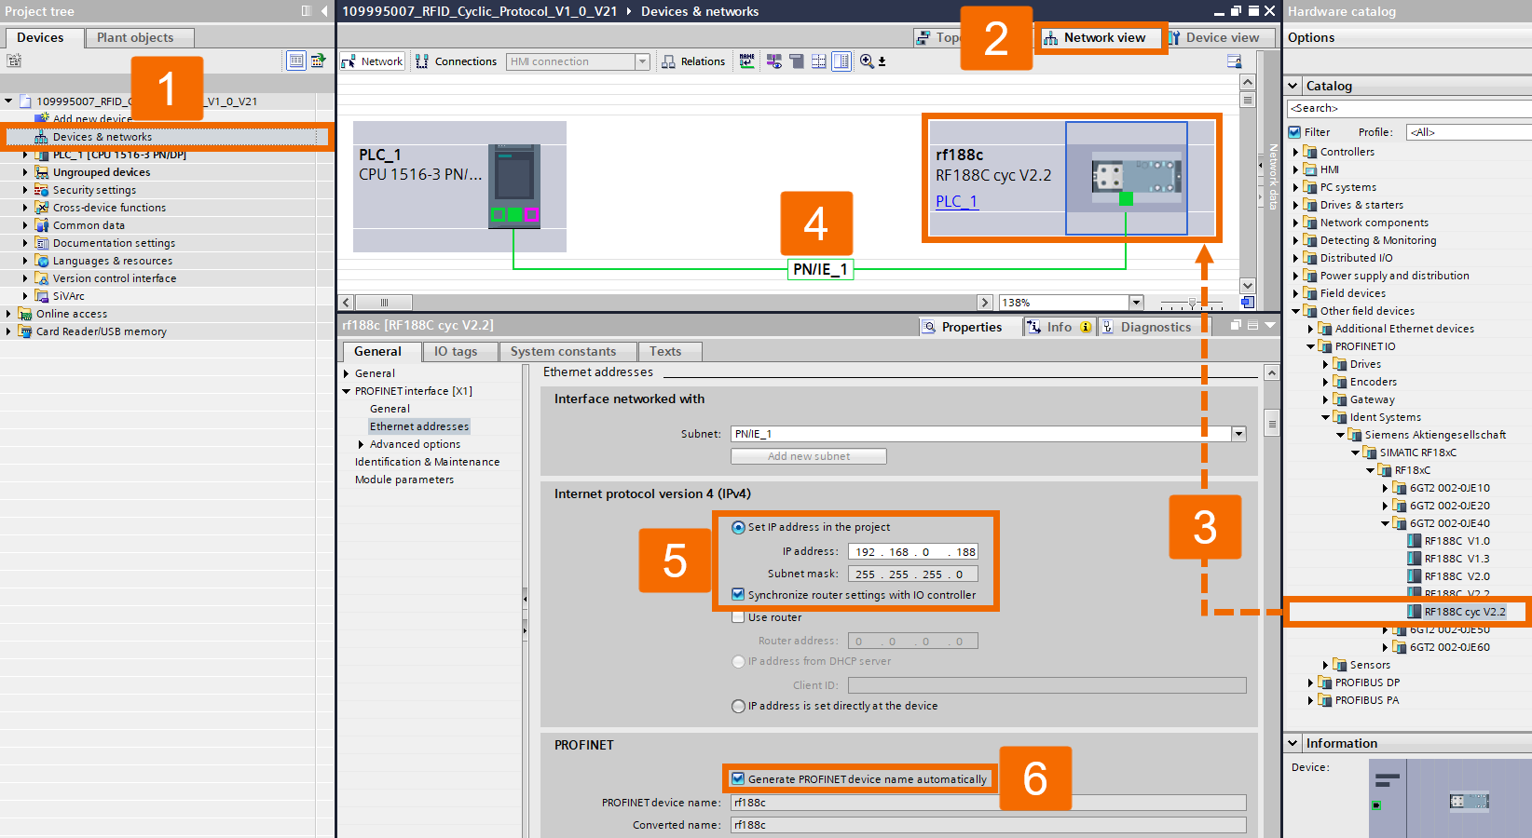This screenshot has width=1532, height=838.
Task: Expand Languages & resources node
Action: coord(25,261)
